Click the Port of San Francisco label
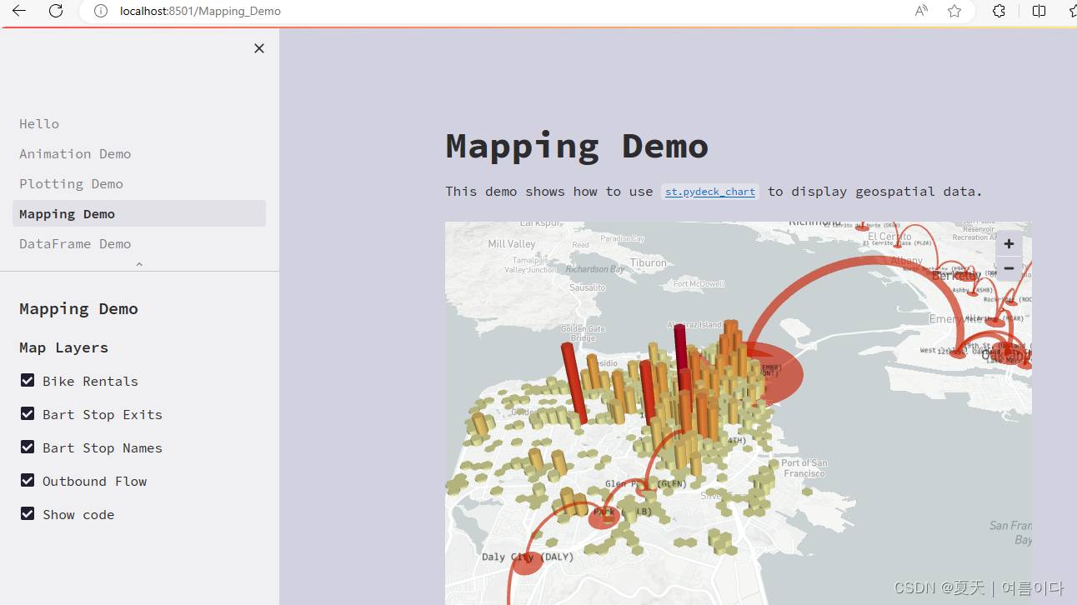 804,468
